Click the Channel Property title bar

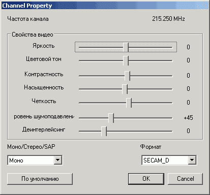click(105, 6)
